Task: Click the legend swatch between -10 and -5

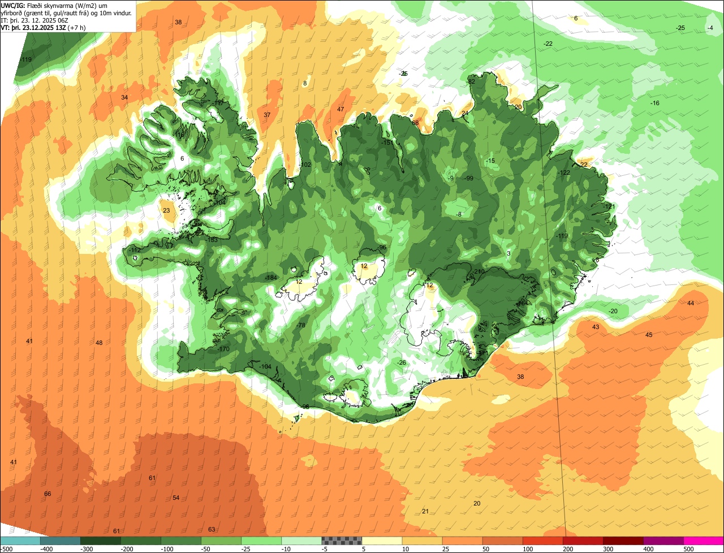Action: tap(301, 541)
